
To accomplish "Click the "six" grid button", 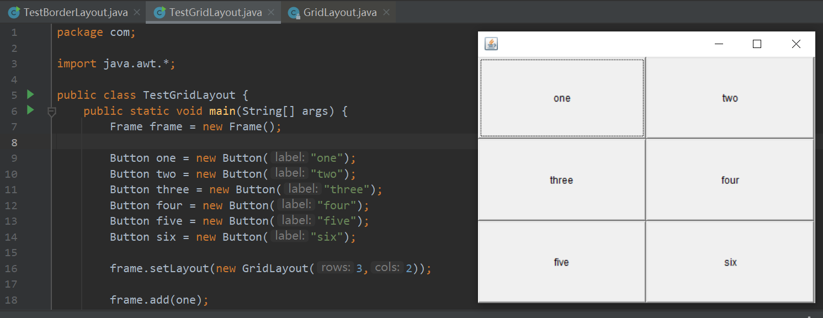I will pyautogui.click(x=730, y=262).
